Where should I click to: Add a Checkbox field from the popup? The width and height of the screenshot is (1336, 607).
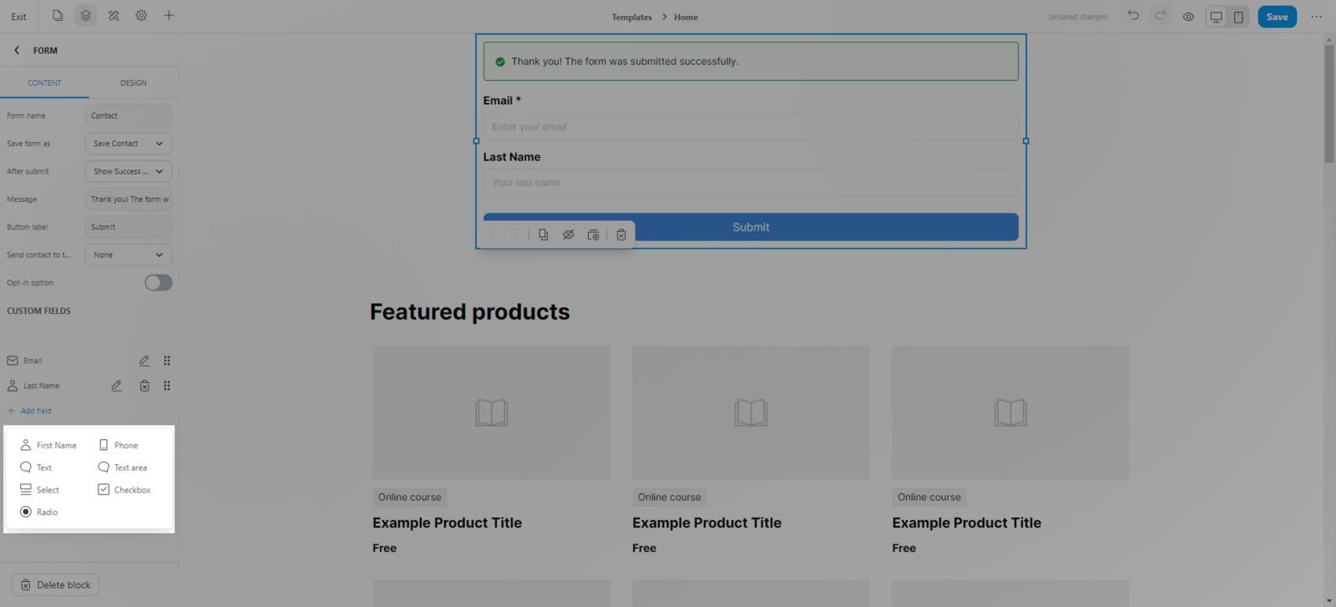(x=124, y=490)
